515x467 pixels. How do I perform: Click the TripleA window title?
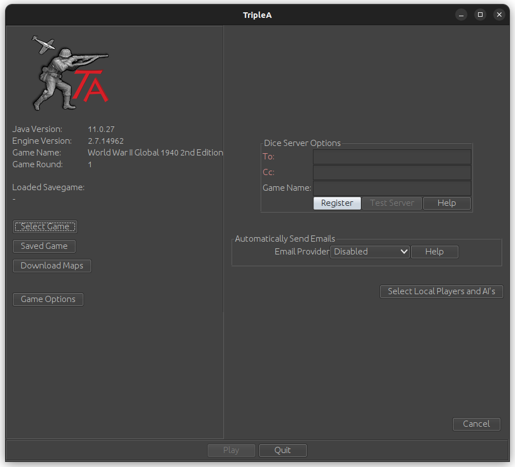[257, 15]
